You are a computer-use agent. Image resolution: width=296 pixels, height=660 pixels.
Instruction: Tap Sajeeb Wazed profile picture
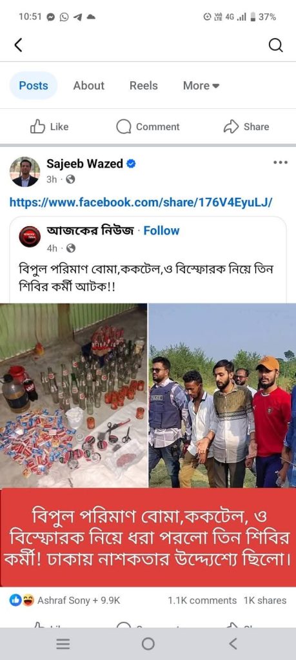tap(25, 171)
